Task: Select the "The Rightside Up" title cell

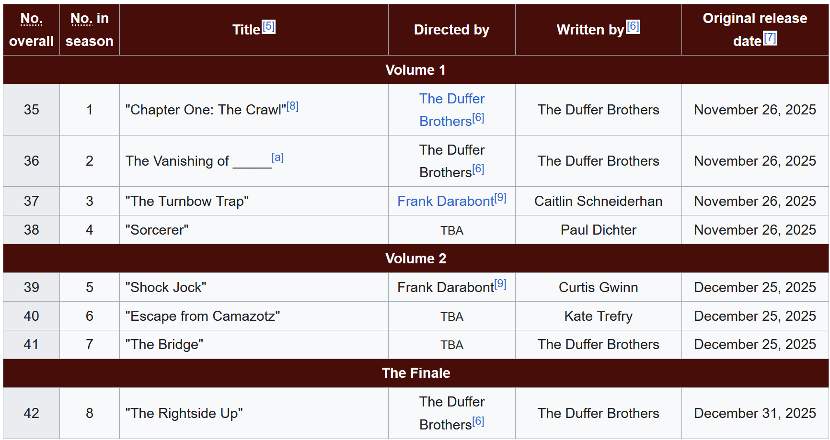Action: click(254, 413)
